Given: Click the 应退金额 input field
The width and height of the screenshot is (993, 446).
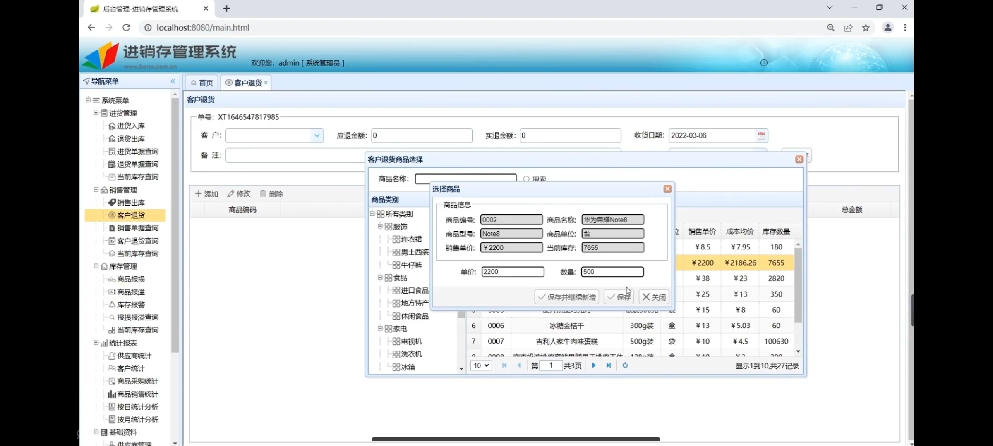Looking at the screenshot, I should tap(422, 135).
